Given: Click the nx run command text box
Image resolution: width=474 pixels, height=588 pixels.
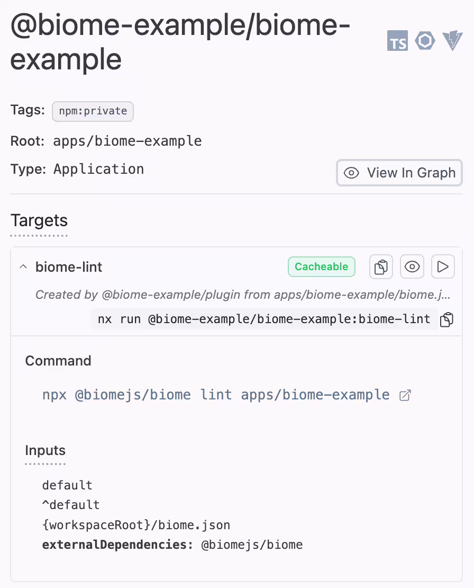Looking at the screenshot, I should tap(264, 319).
